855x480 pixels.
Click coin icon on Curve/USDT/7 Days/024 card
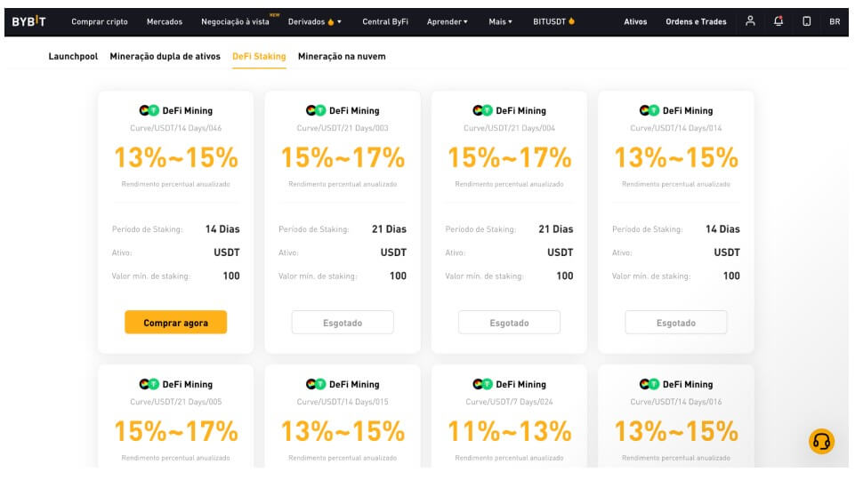(482, 384)
